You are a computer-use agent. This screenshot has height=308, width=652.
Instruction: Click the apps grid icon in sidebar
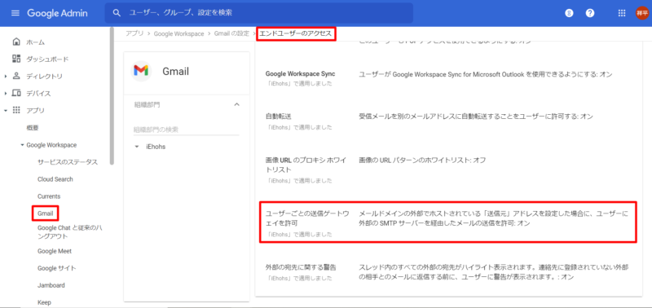[x=16, y=110]
